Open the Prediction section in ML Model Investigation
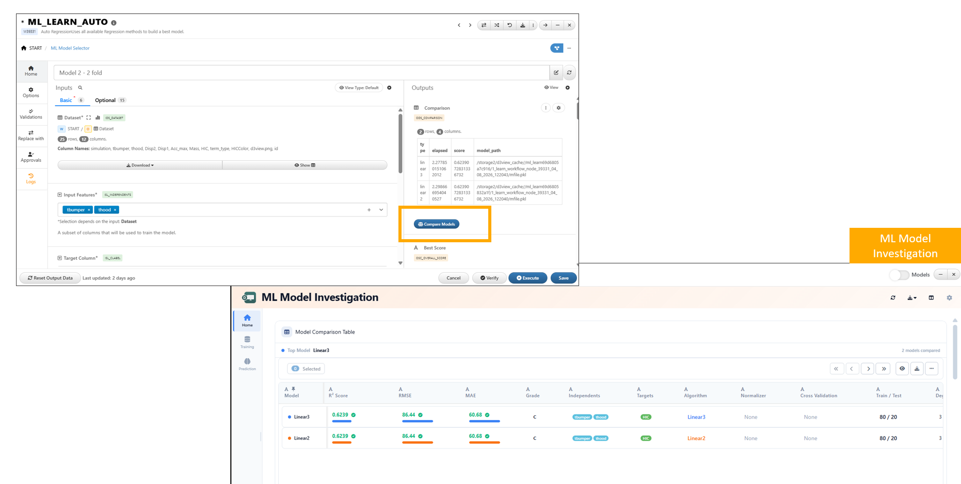Image resolution: width=961 pixels, height=484 pixels. point(247,364)
